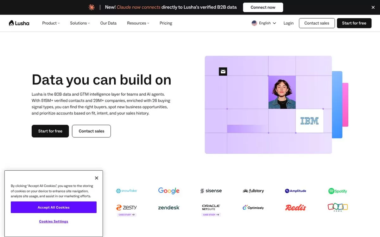Click the Fullstory logo

click(253, 191)
